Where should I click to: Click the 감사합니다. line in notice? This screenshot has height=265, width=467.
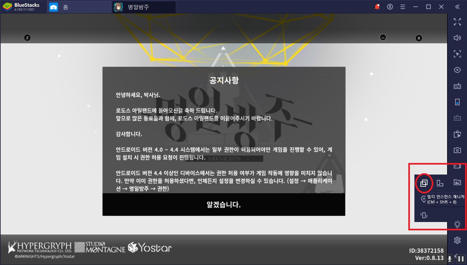(129, 134)
